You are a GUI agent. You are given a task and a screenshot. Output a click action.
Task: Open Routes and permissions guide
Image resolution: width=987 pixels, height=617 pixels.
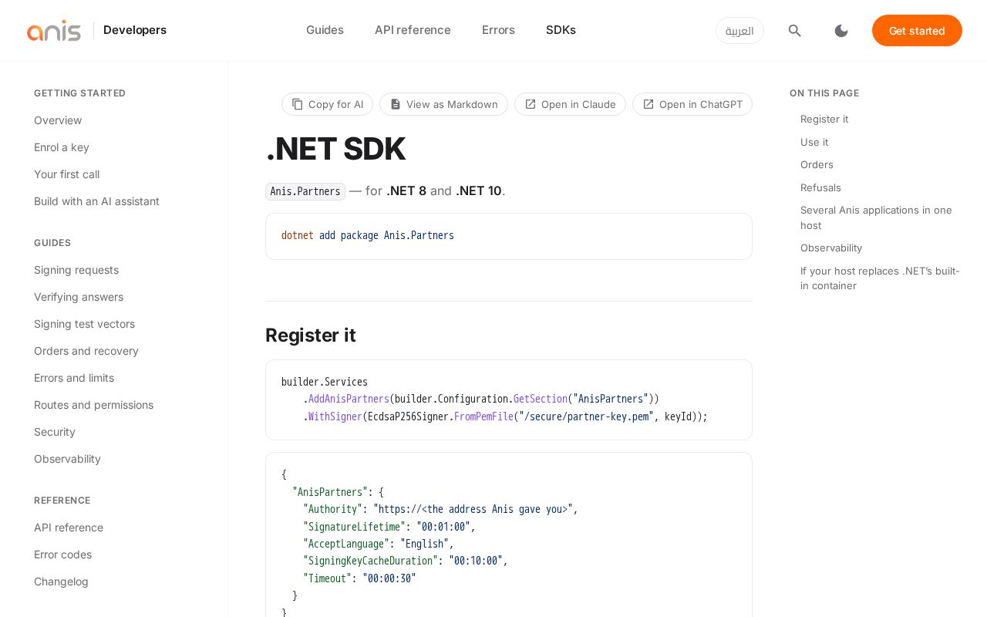[x=93, y=405]
